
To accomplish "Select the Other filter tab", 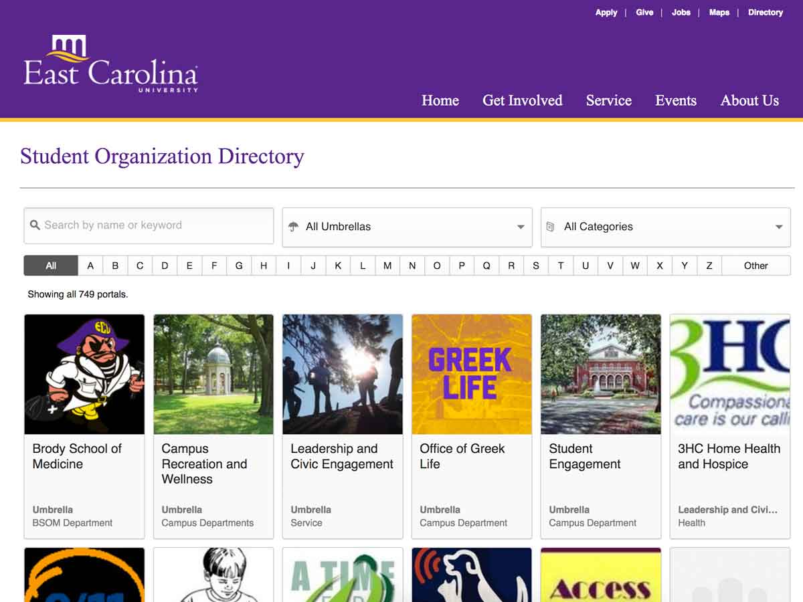I will click(756, 266).
